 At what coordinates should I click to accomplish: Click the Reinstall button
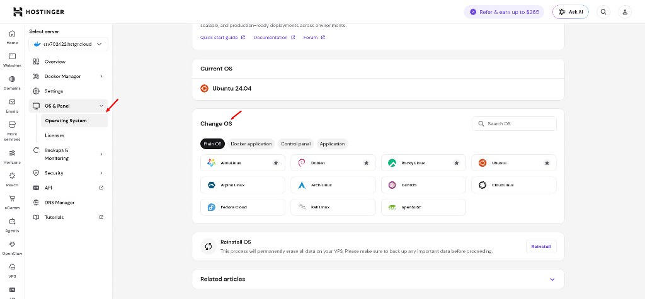[541, 247]
